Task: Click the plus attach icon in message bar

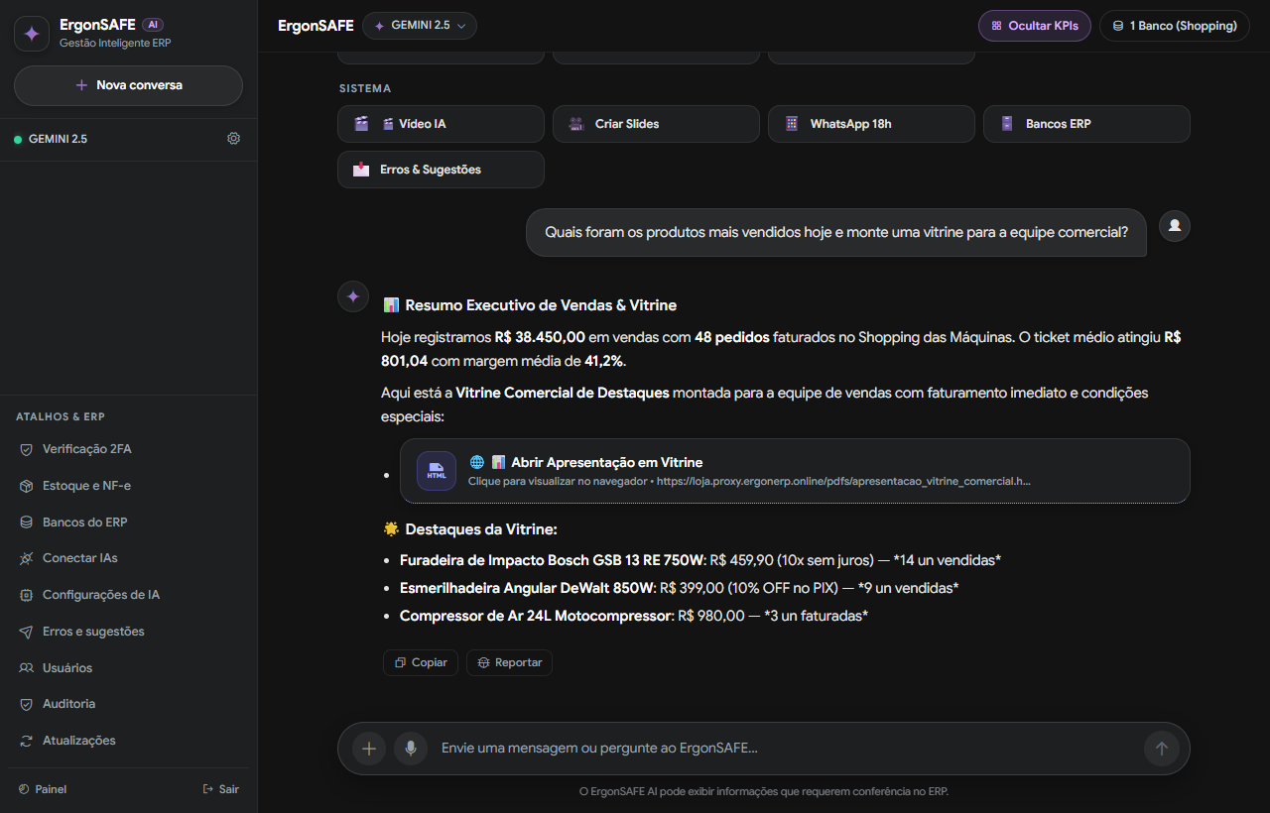Action: 369,749
